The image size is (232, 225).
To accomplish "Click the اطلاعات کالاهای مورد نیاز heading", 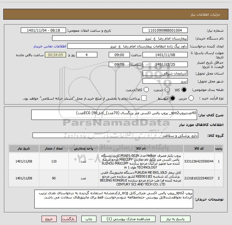I will coord(201,125).
